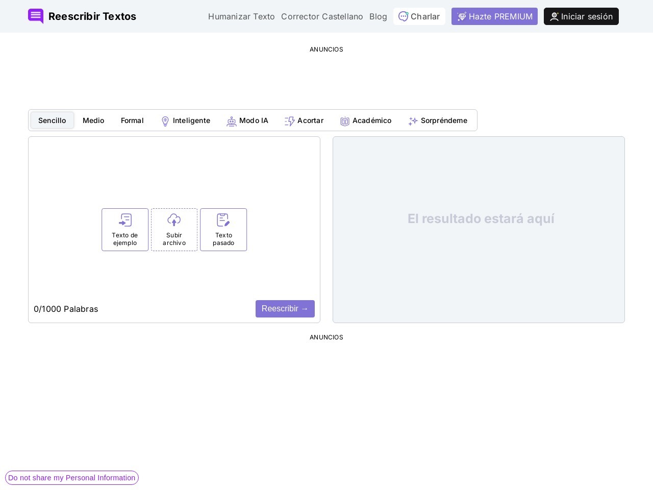The image size is (653, 490).
Task: Click Do not share my Personal Information
Action: point(72,478)
